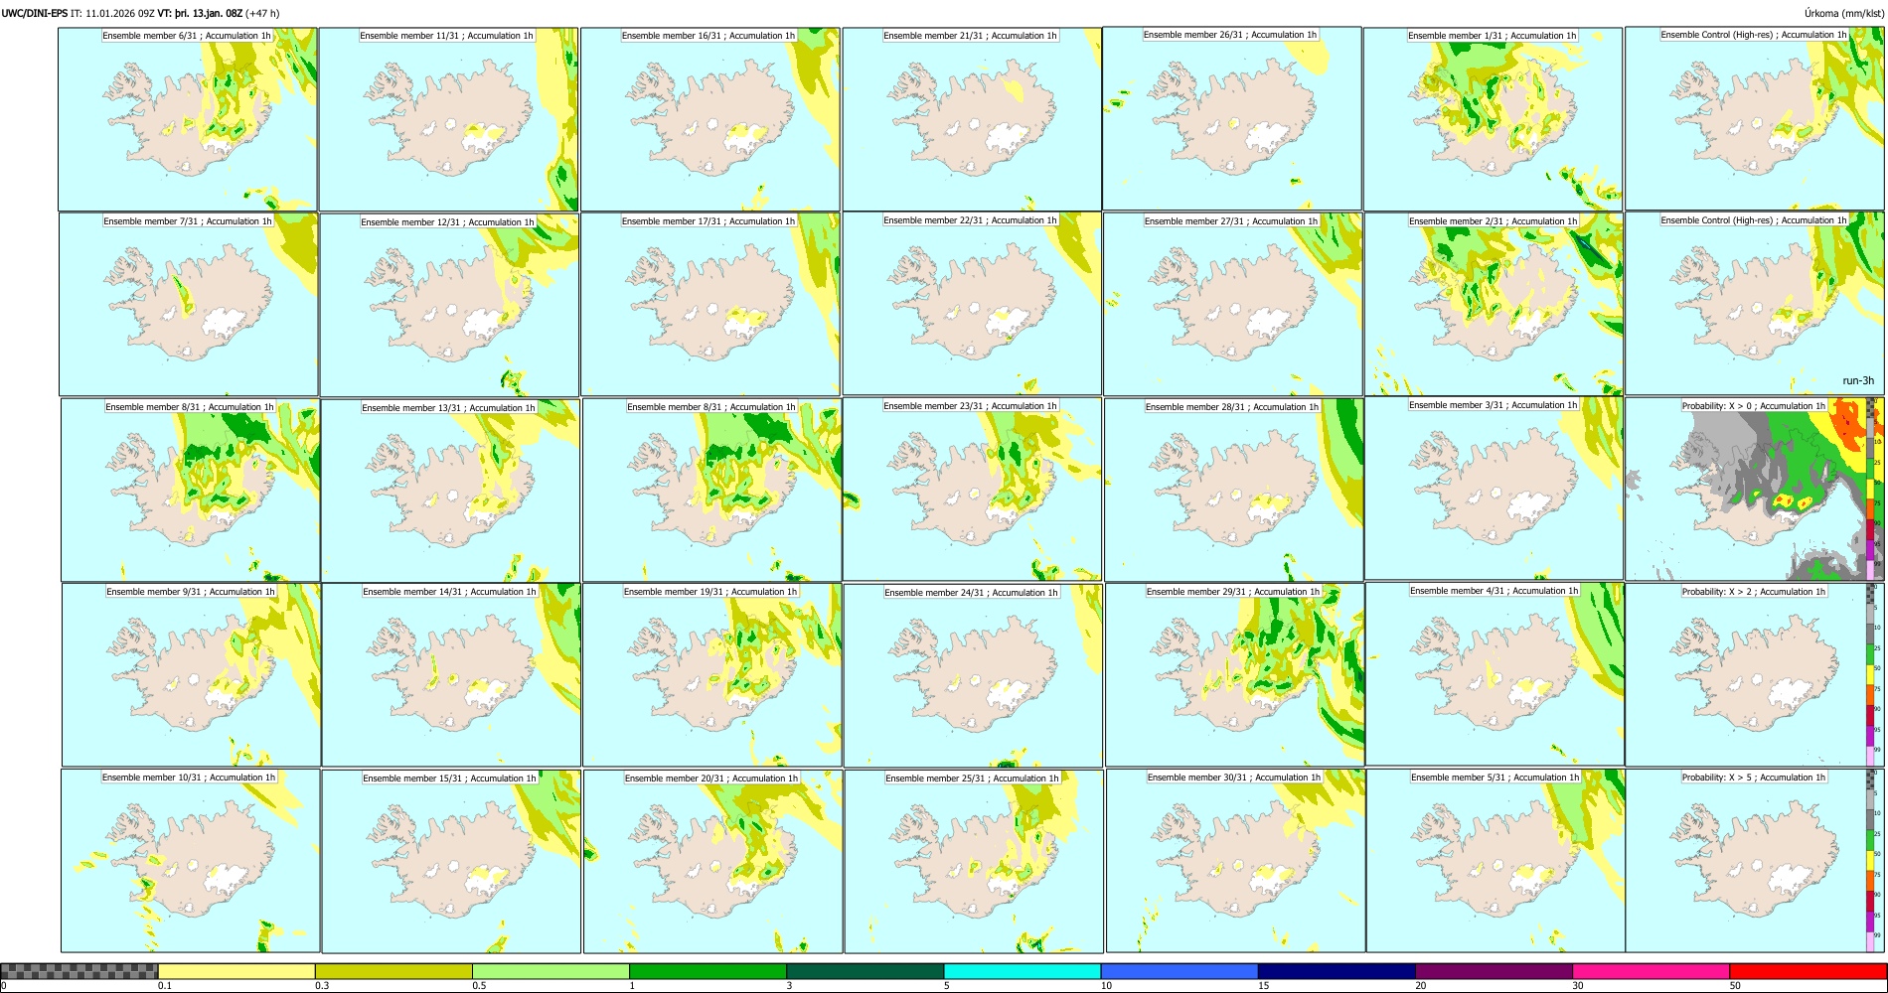Click the 'Úrkoma (mm/klst)' unit label
1888x993 pixels.
click(1844, 13)
